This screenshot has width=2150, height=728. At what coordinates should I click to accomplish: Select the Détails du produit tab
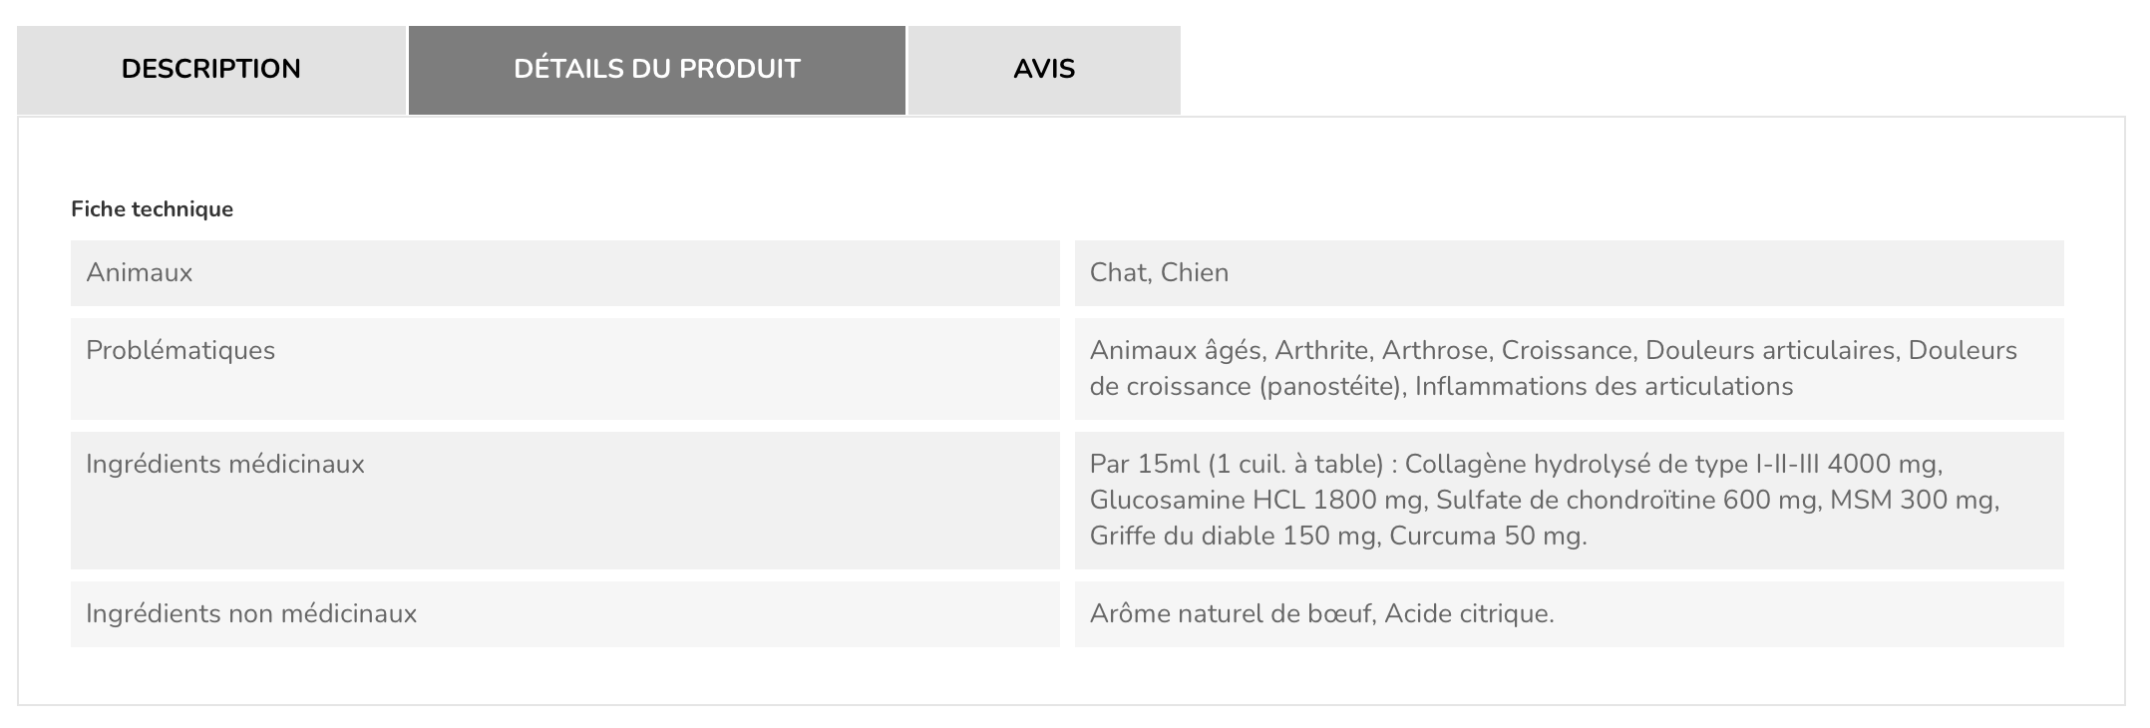(657, 70)
